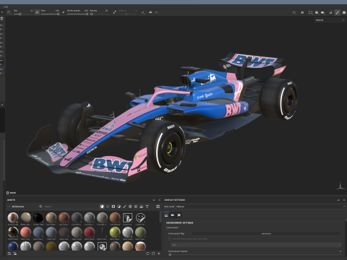The height and width of the screenshot is (260, 347).
Task: Open the Material channel dropdown in viewport
Action: (330, 20)
